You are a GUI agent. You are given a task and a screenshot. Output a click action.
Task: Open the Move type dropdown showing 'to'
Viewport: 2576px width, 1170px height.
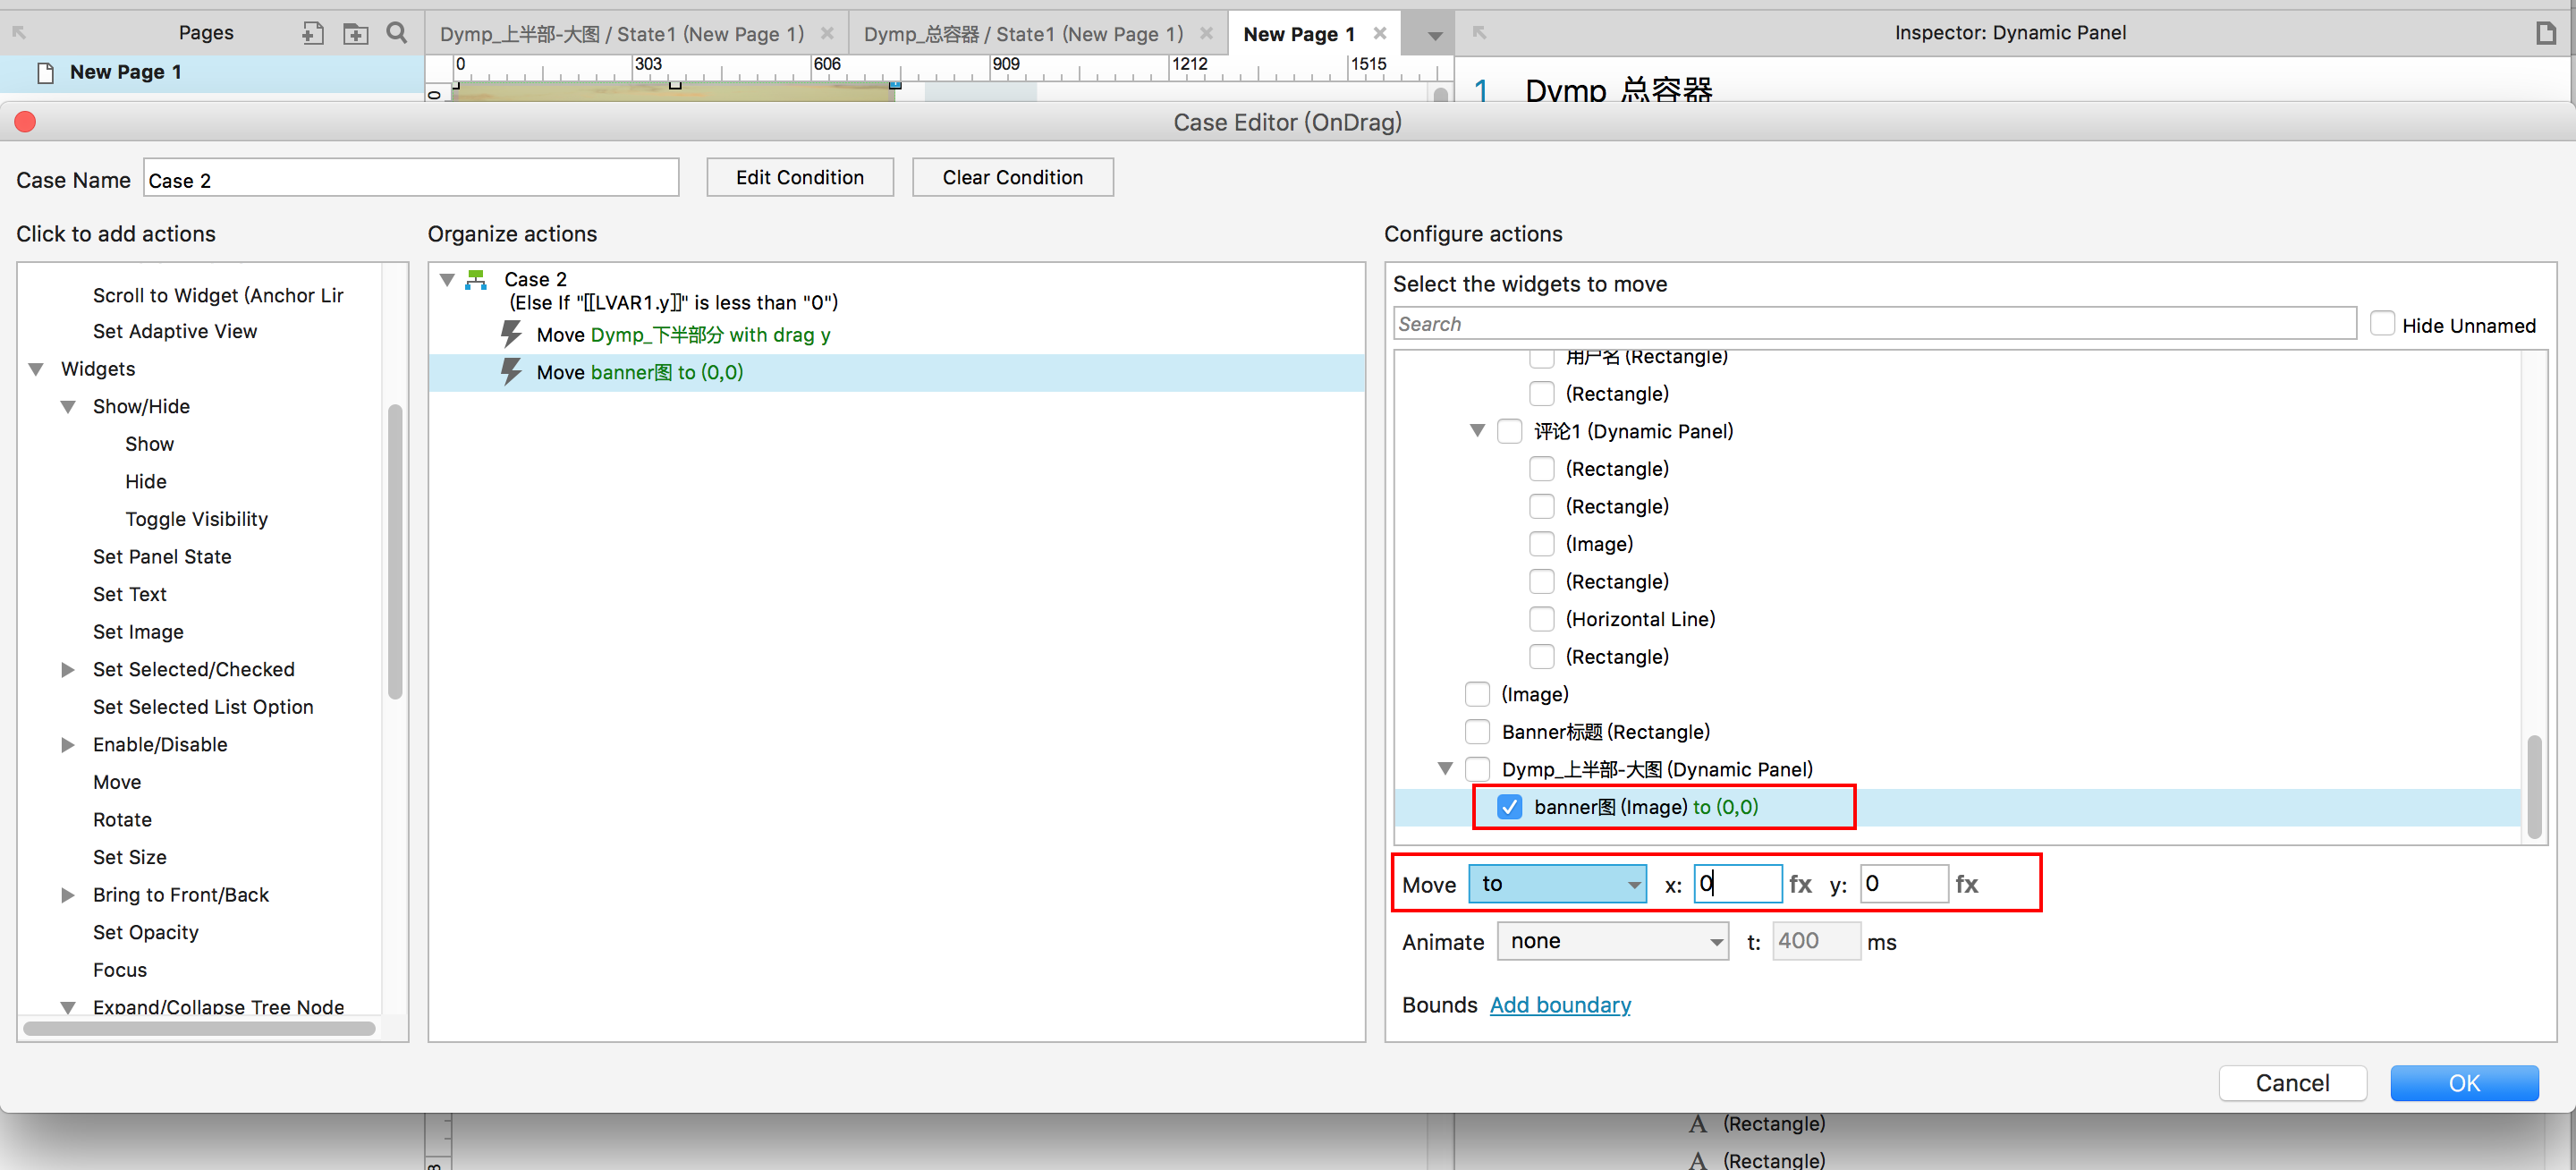[x=1556, y=884]
